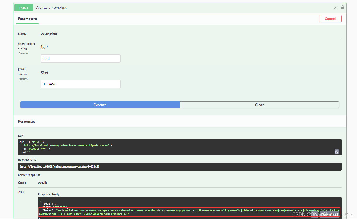Click the open padlock authorization icon

[342, 8]
